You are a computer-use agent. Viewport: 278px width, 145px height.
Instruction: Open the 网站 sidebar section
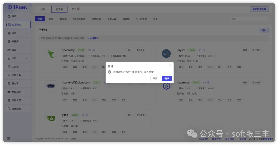click(14, 33)
